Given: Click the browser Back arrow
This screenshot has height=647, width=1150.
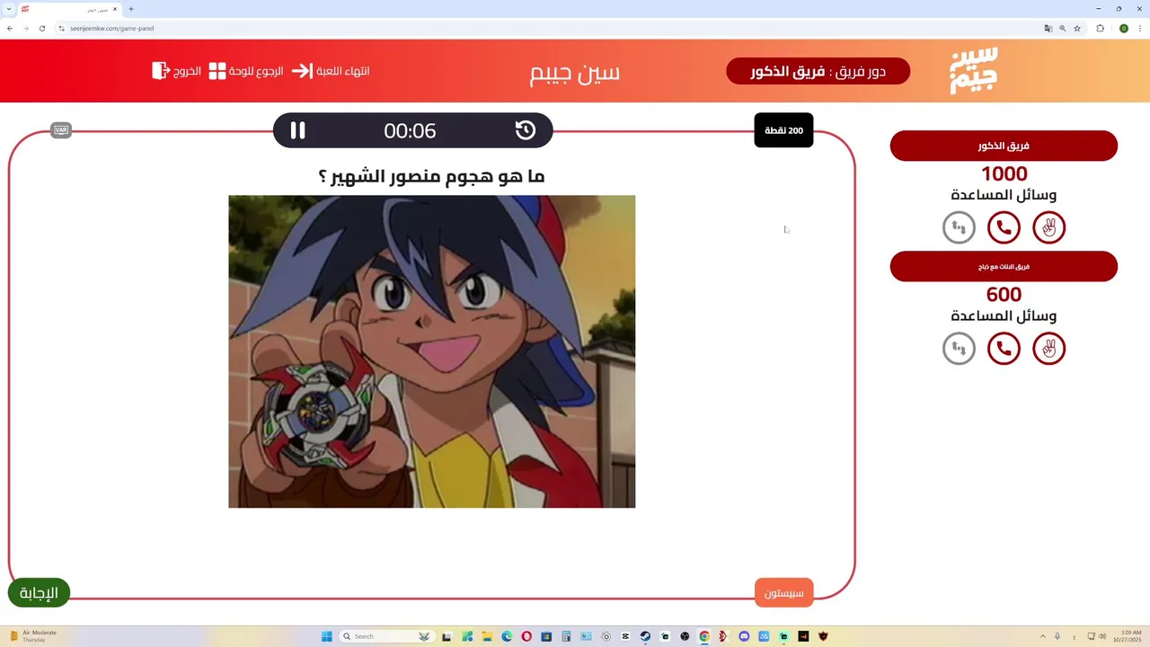Looking at the screenshot, I should point(9,28).
